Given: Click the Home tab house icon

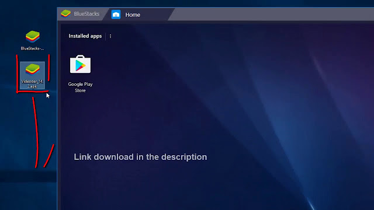Looking at the screenshot, I should pyautogui.click(x=116, y=15).
